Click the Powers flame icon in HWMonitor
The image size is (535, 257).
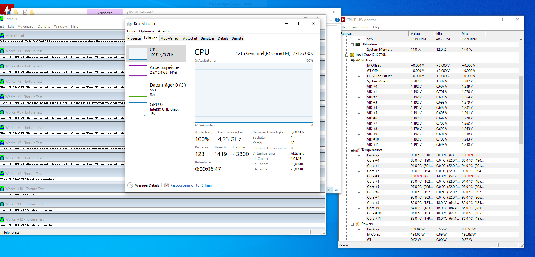coord(358,224)
